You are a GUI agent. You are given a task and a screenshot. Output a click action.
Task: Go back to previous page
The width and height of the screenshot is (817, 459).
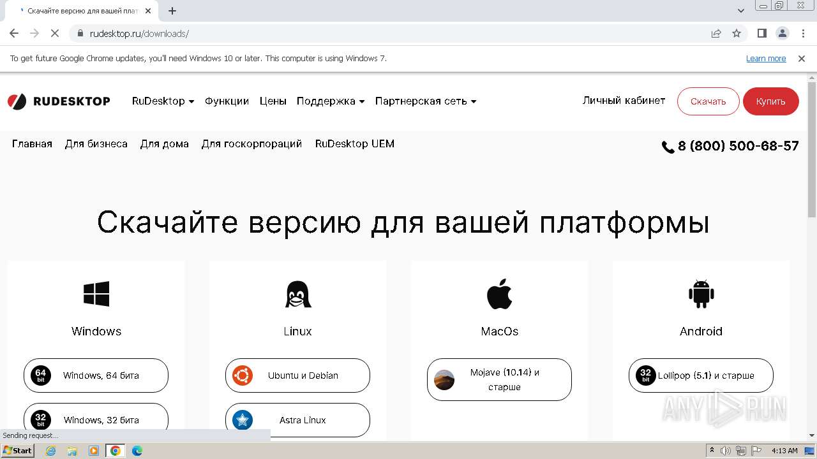click(14, 33)
